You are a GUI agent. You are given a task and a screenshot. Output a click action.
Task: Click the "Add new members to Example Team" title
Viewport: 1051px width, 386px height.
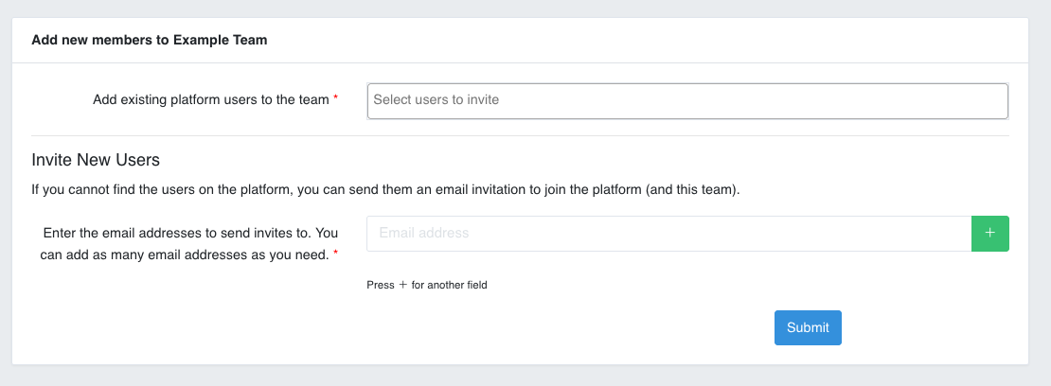(x=150, y=40)
